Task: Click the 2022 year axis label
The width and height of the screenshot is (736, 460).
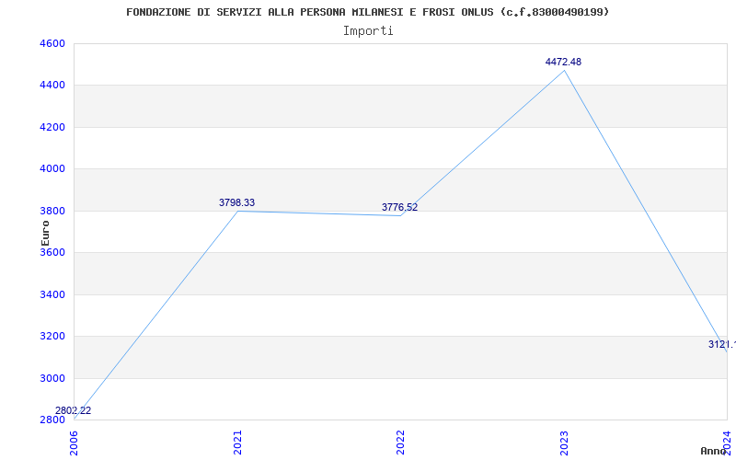Action: click(400, 443)
